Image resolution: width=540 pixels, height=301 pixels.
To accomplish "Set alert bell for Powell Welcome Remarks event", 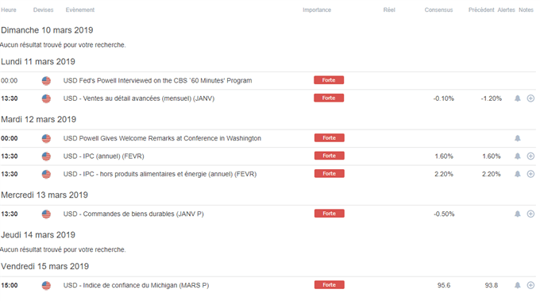I will pyautogui.click(x=517, y=138).
